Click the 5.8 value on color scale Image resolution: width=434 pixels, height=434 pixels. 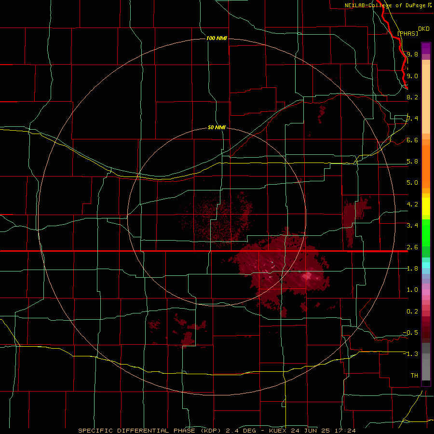412,162
